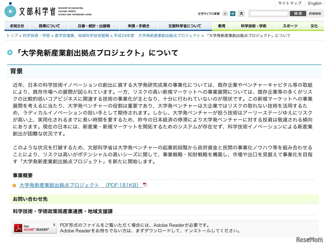This screenshot has height=246, width=327.
Task: Enlarge text with the 大 font size option
Action: pos(240,13)
